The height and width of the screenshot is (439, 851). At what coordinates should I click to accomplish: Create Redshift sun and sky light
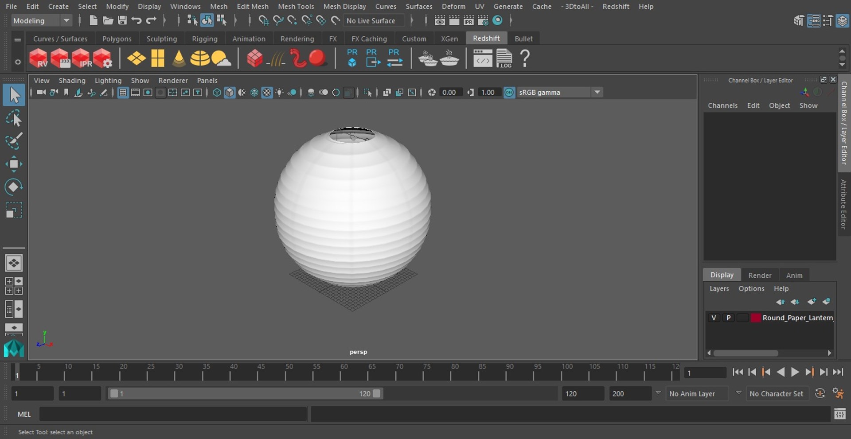221,58
